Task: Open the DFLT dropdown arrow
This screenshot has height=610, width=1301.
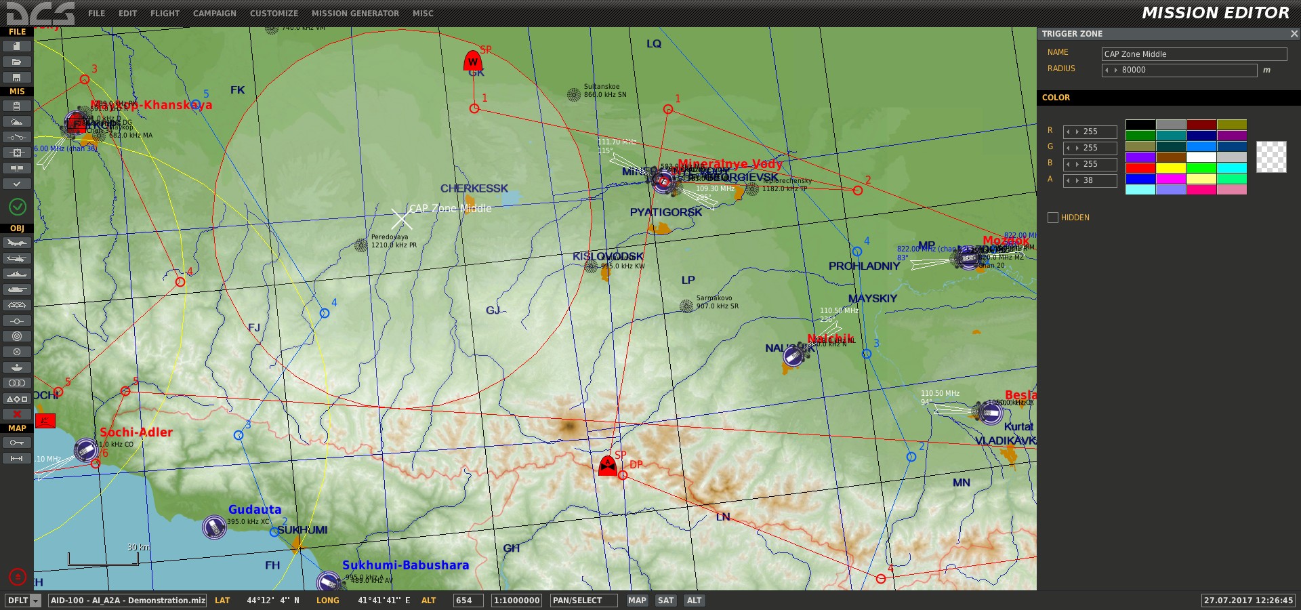Action: 36,601
